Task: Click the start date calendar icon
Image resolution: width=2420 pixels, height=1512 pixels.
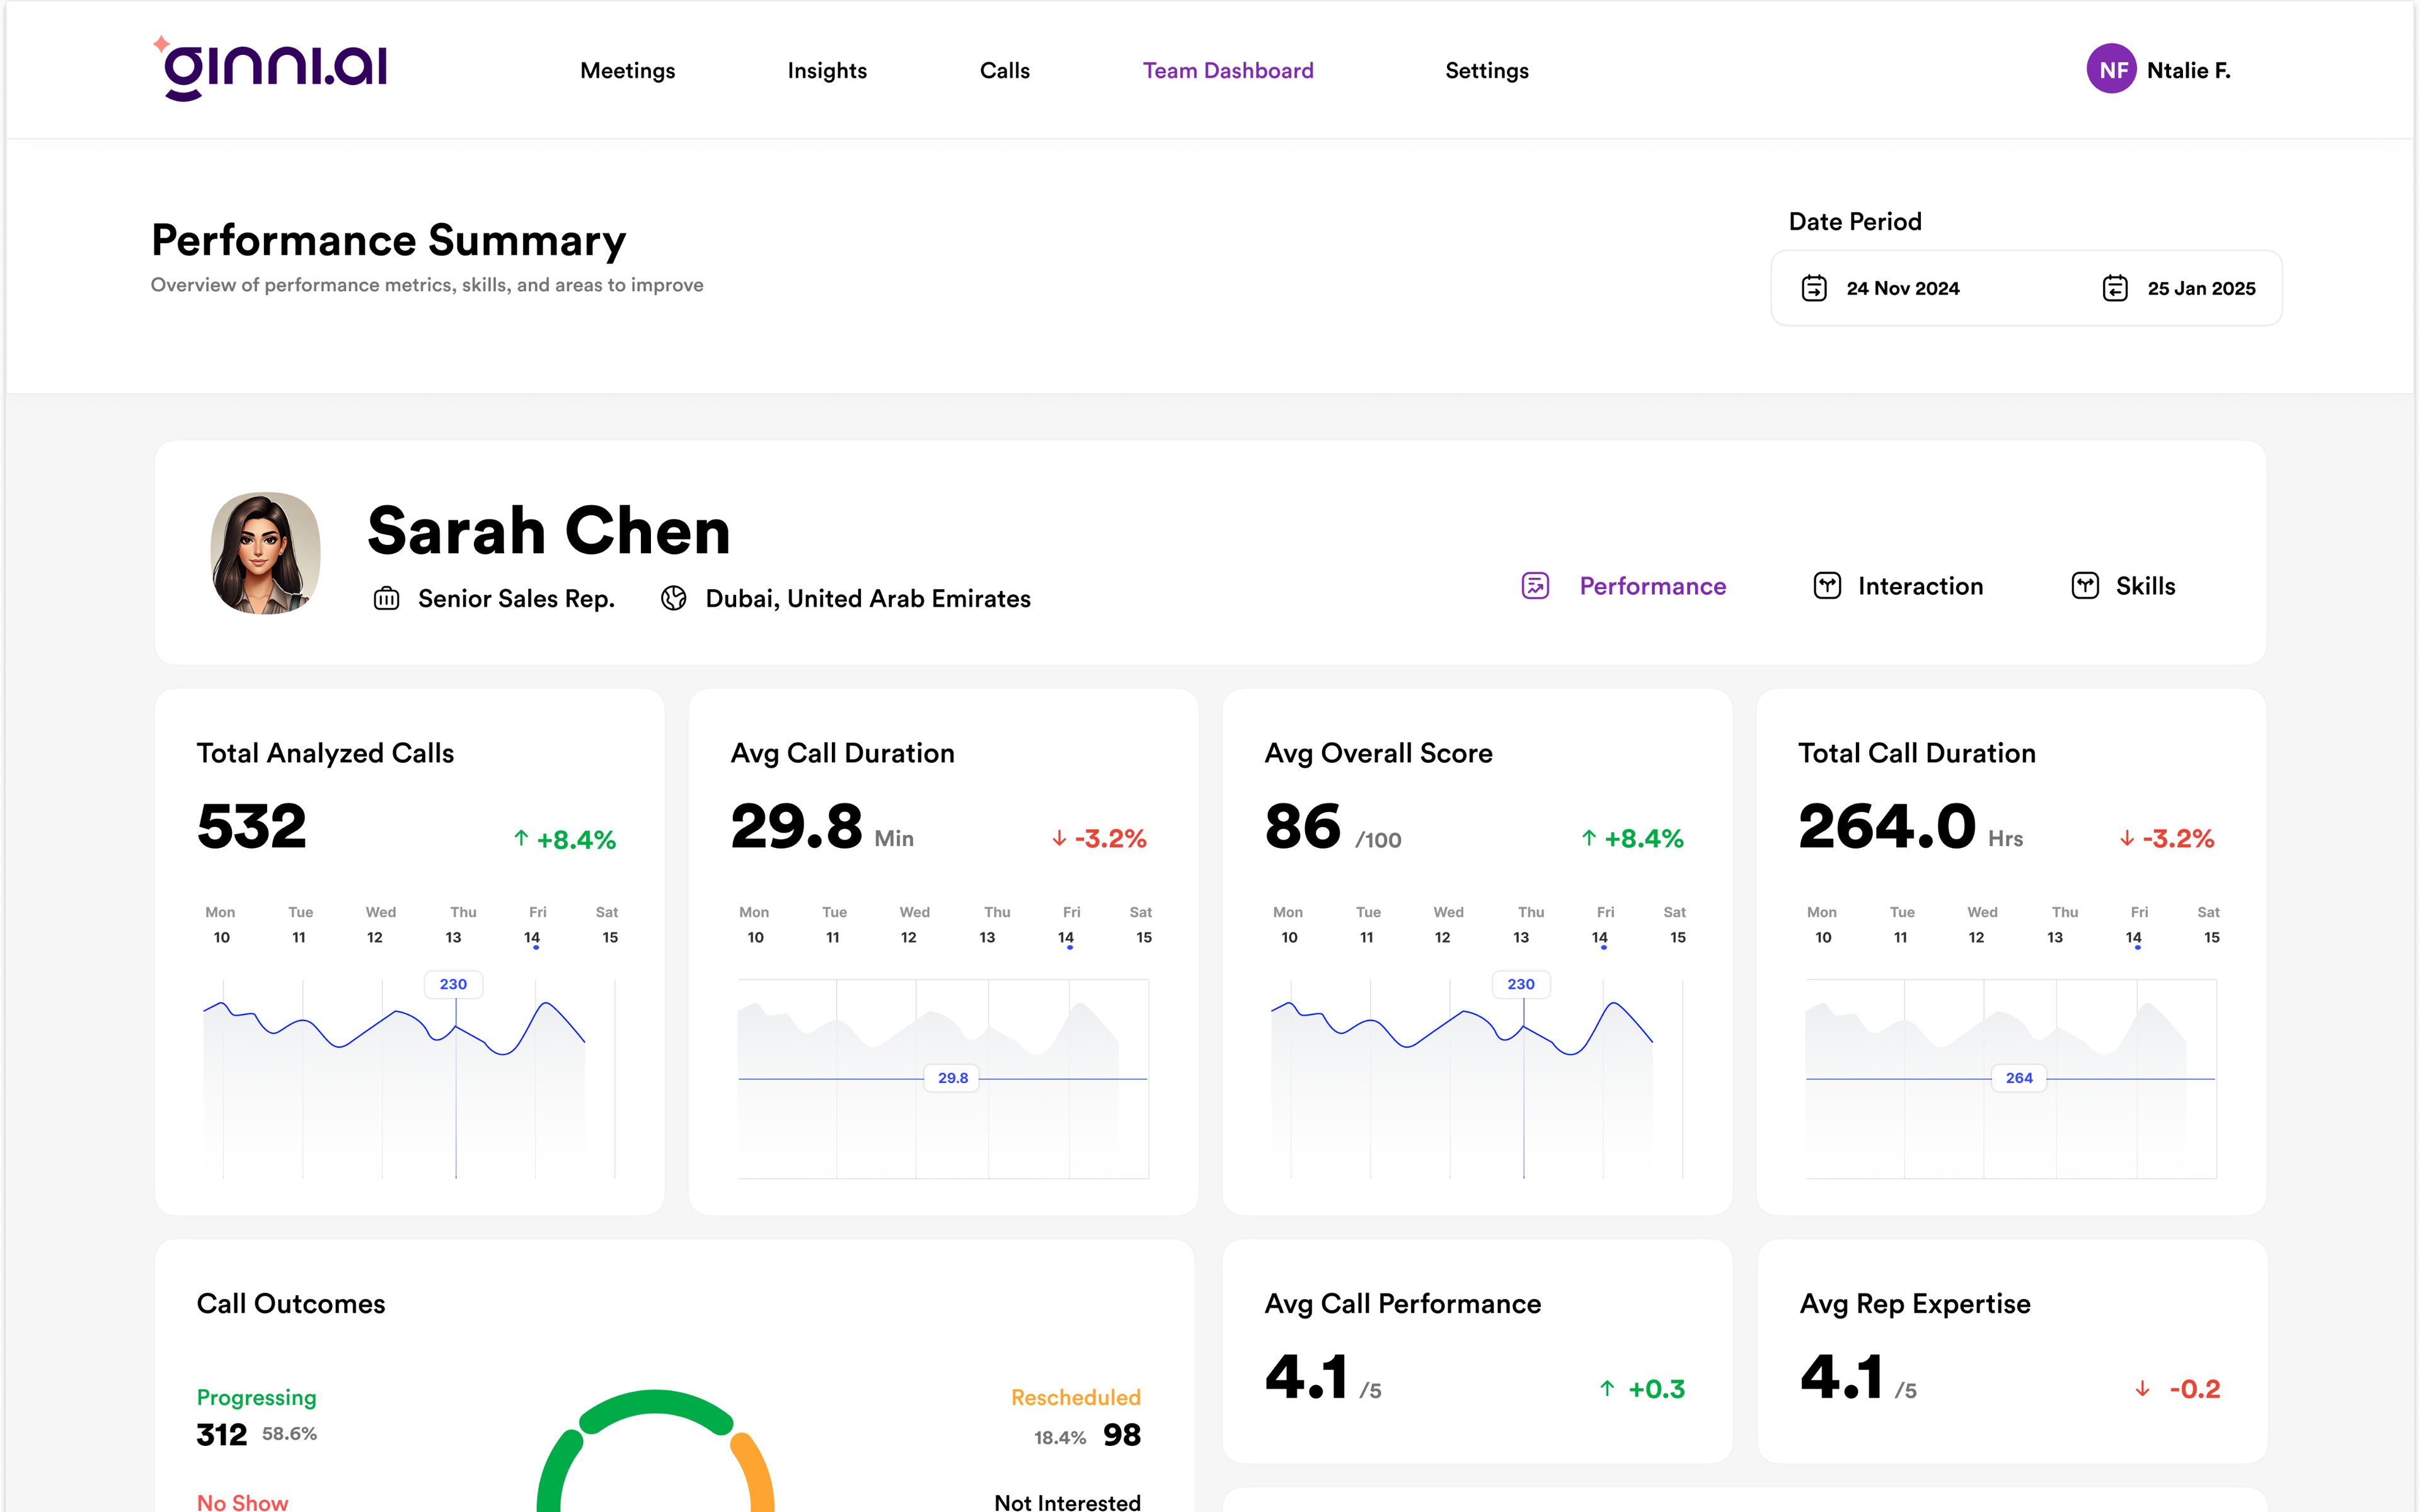Action: [x=1814, y=288]
